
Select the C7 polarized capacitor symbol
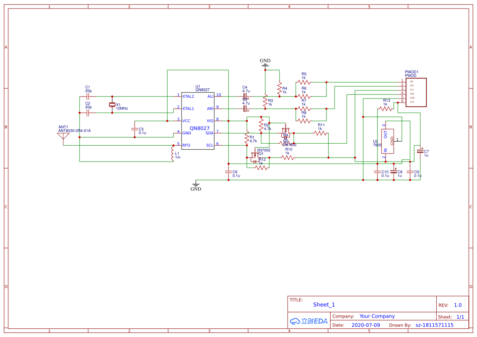pos(420,151)
